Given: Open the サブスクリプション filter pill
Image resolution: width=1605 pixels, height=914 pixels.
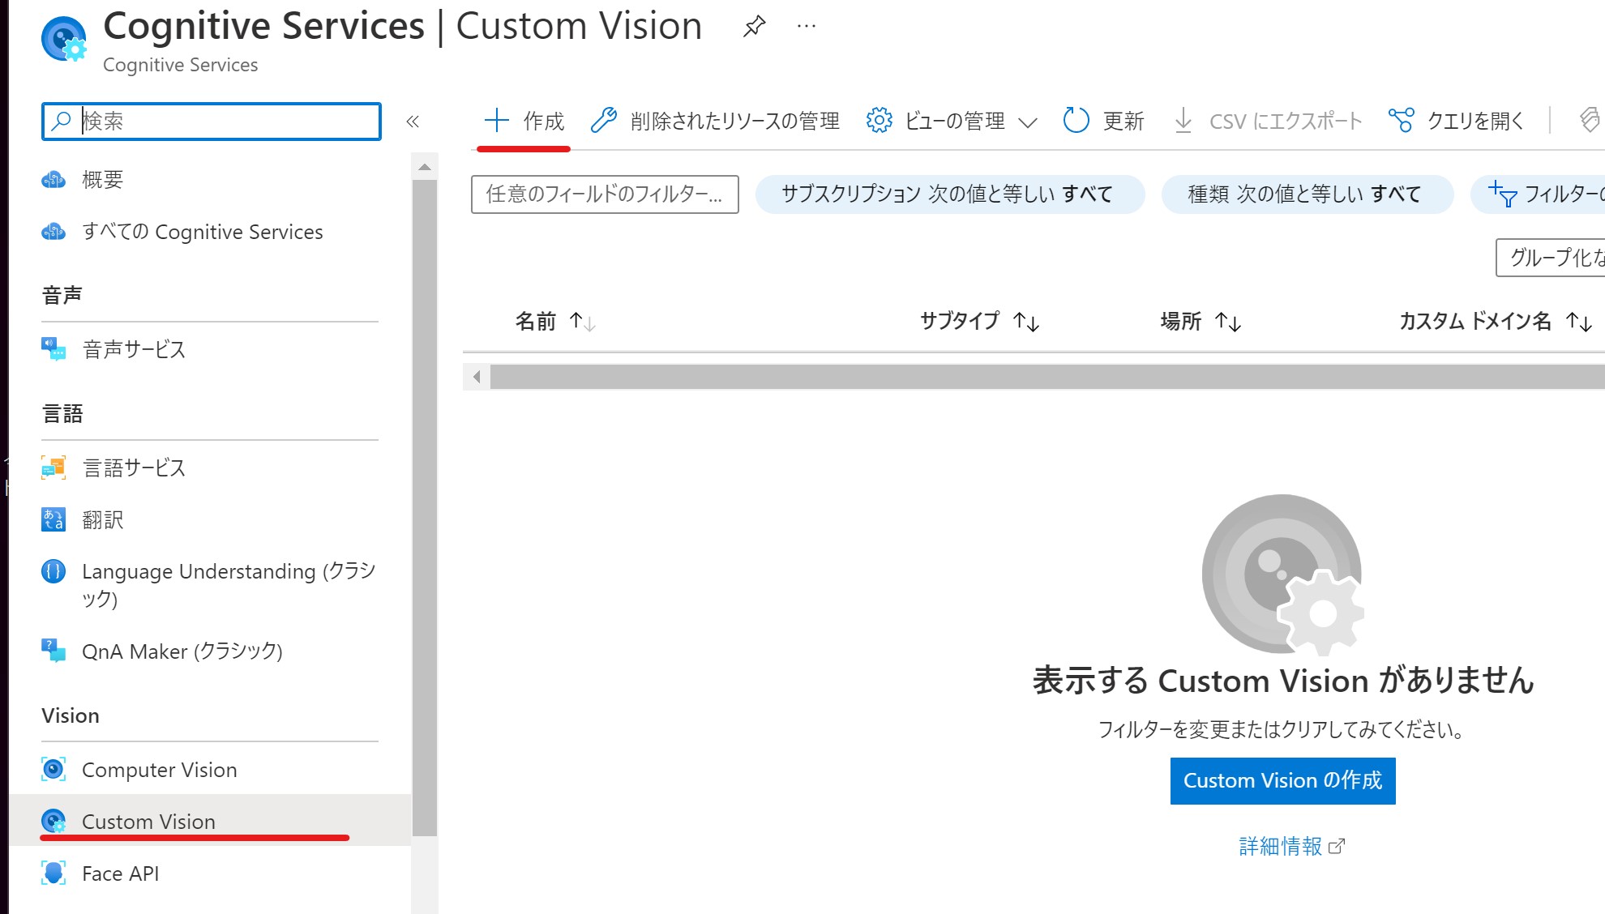Looking at the screenshot, I should pyautogui.click(x=950, y=194).
